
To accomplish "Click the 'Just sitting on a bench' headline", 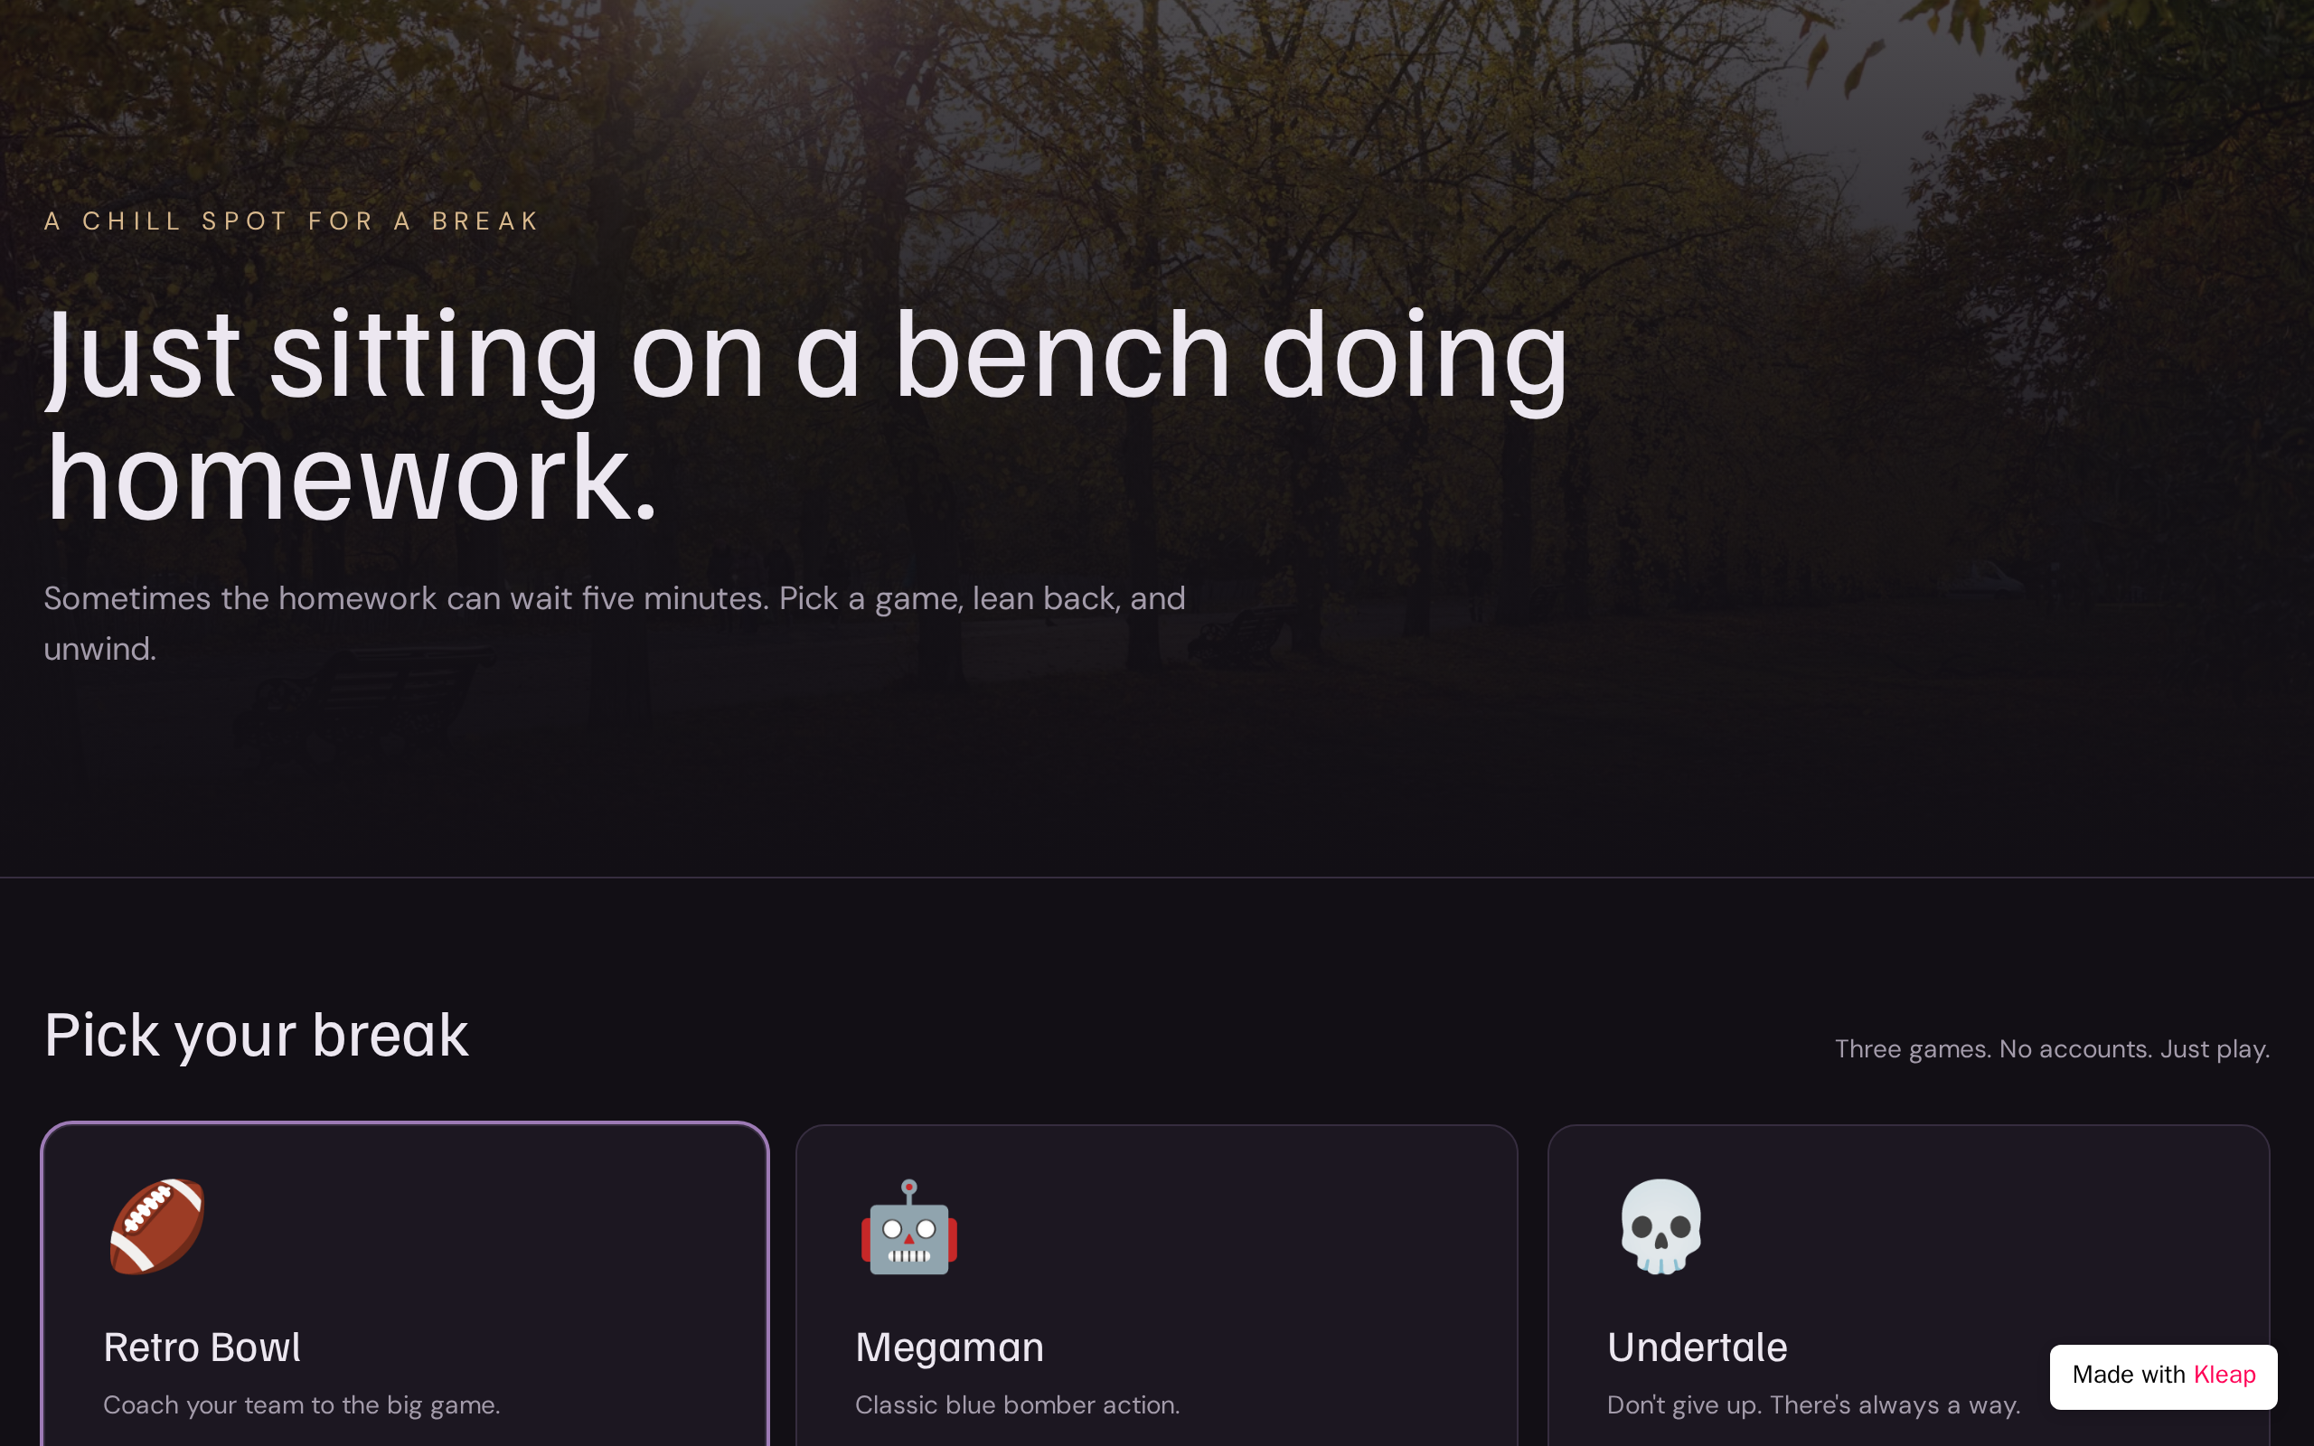I will pos(807,415).
